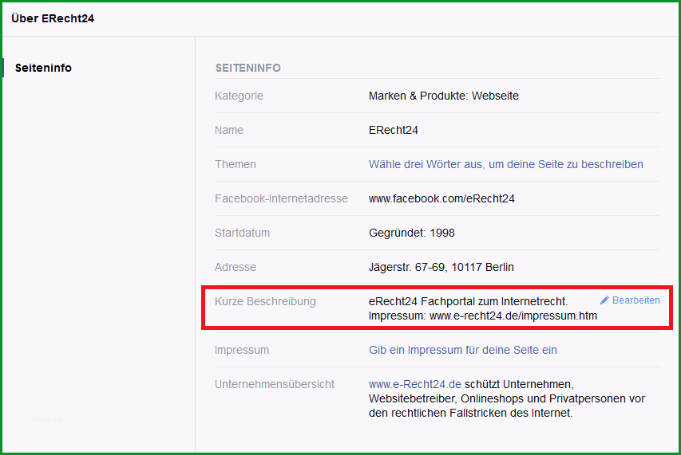Click the Adresse row label

point(236,268)
